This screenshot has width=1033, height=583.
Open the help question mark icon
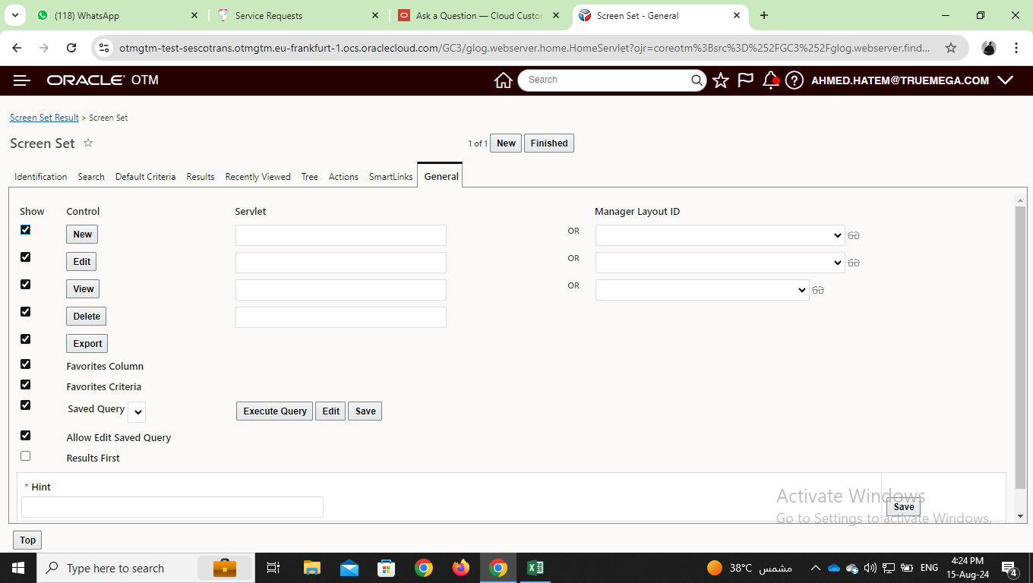794,80
